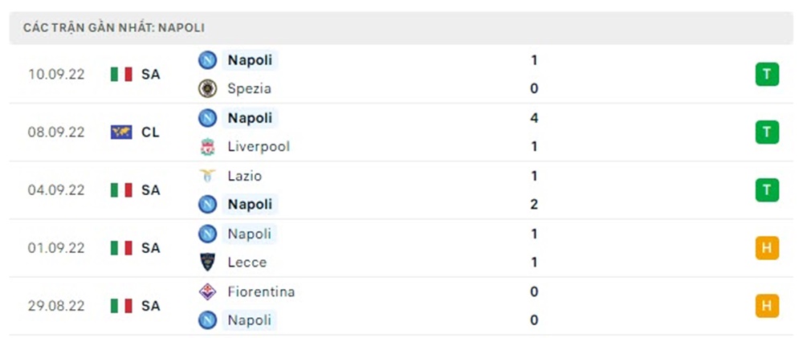This screenshot has height=338, width=803.
Task: Click Napoli's score of 4 against Liverpool
Action: [534, 118]
